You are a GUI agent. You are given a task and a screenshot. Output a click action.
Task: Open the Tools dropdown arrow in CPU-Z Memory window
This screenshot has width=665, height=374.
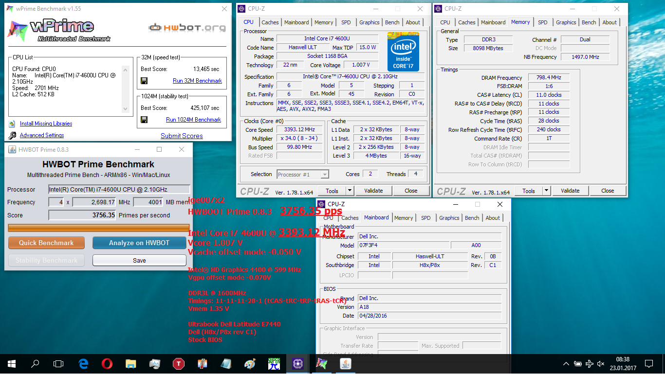(546, 191)
